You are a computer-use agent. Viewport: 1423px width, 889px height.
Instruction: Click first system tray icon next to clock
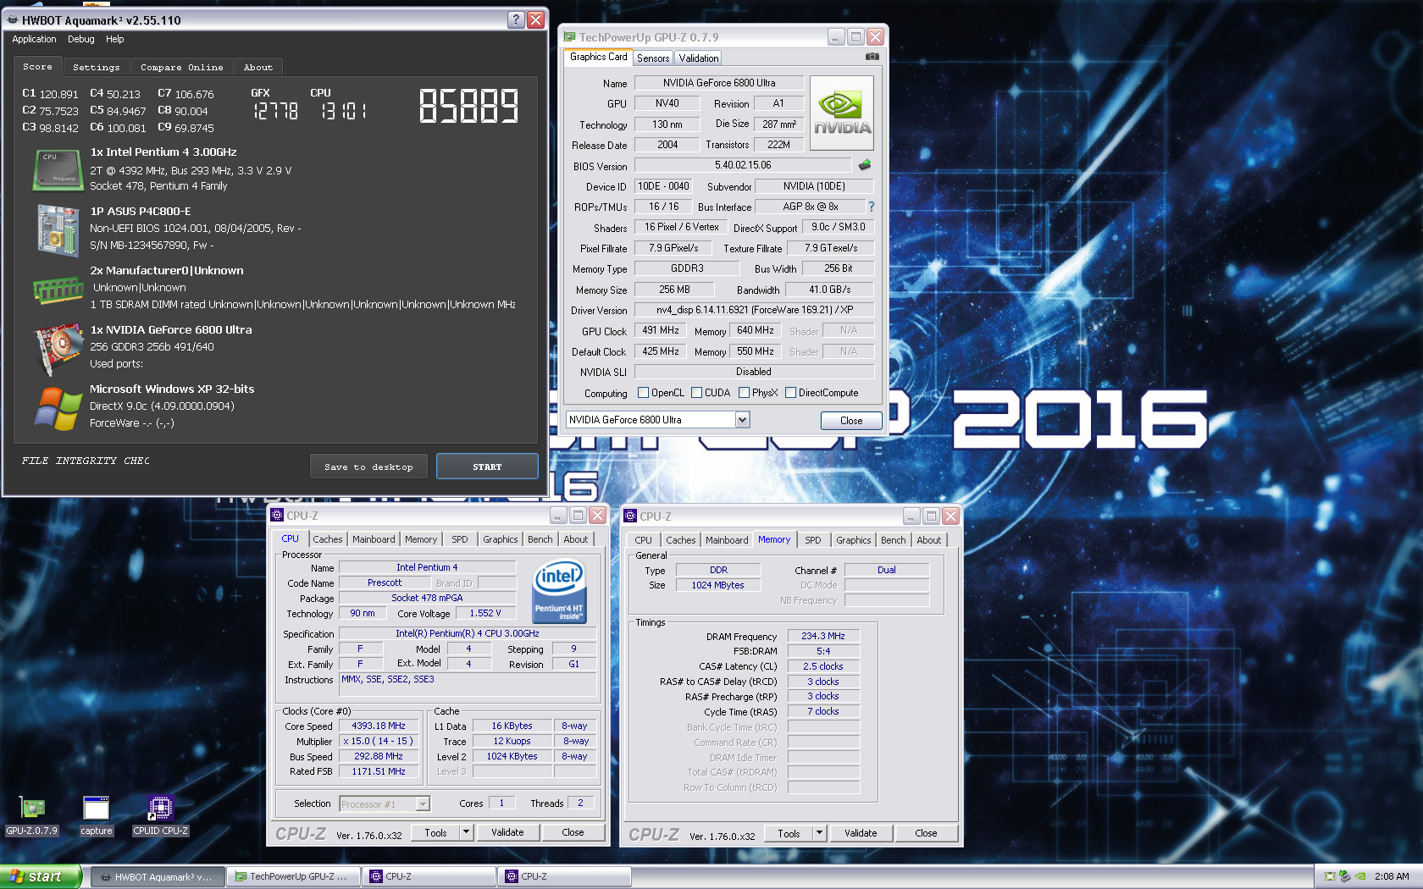tap(1330, 876)
